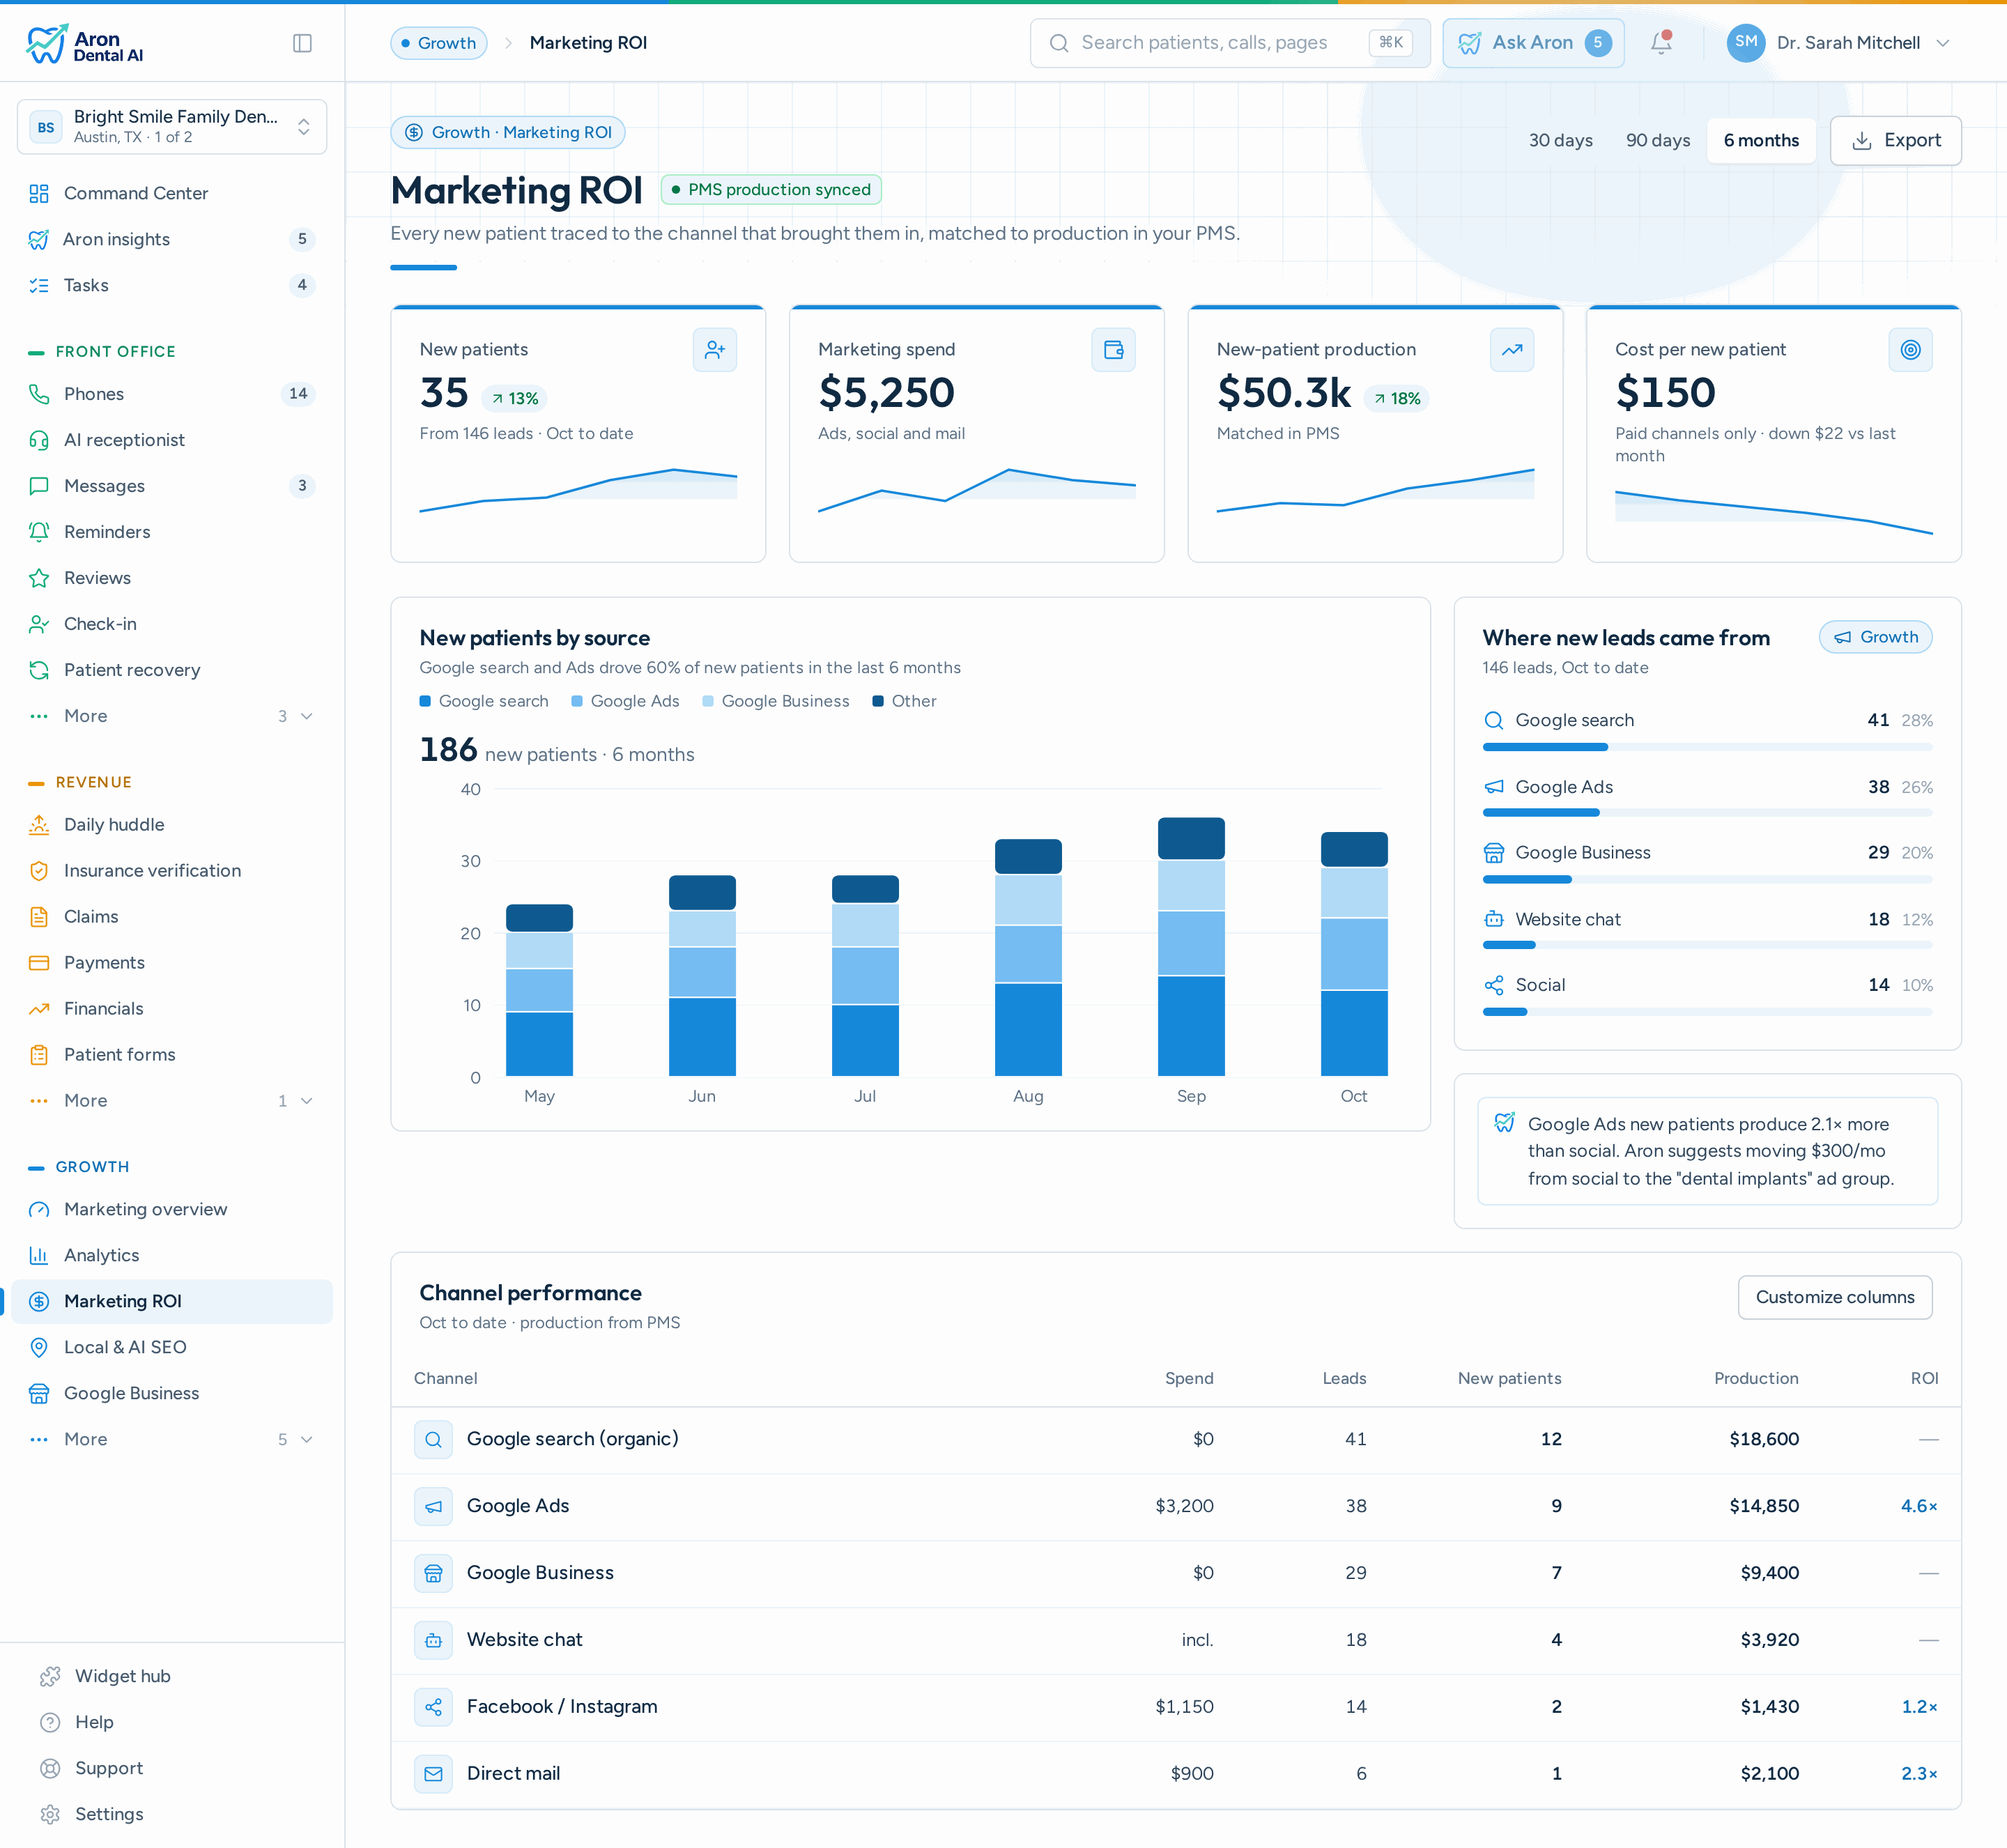Go to Patient recovery
The image size is (2007, 1848).
(x=172, y=670)
